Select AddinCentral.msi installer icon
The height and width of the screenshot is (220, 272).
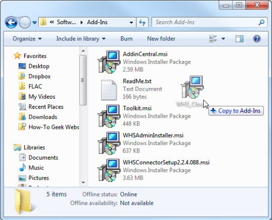coord(109,62)
